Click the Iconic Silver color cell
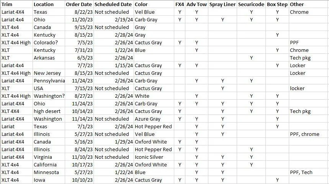The image size is (329, 184). (154, 157)
